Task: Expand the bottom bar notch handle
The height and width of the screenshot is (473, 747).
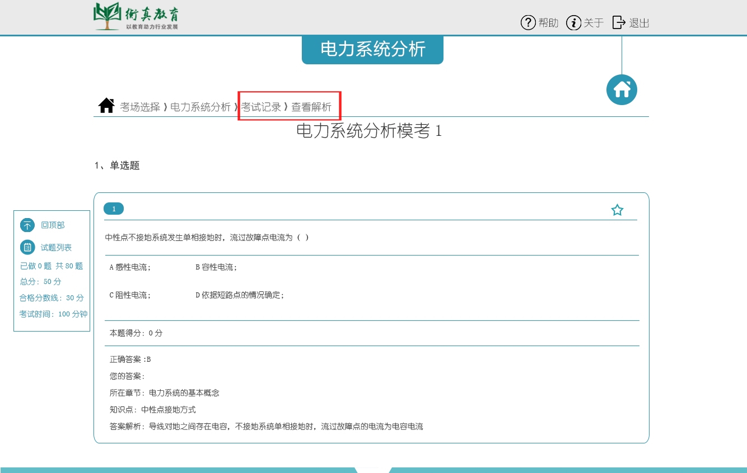Action: (x=373, y=470)
